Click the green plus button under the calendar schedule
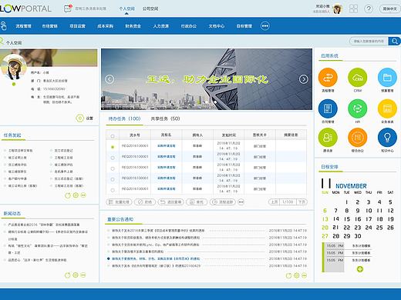401x300 pixels. click(360, 269)
